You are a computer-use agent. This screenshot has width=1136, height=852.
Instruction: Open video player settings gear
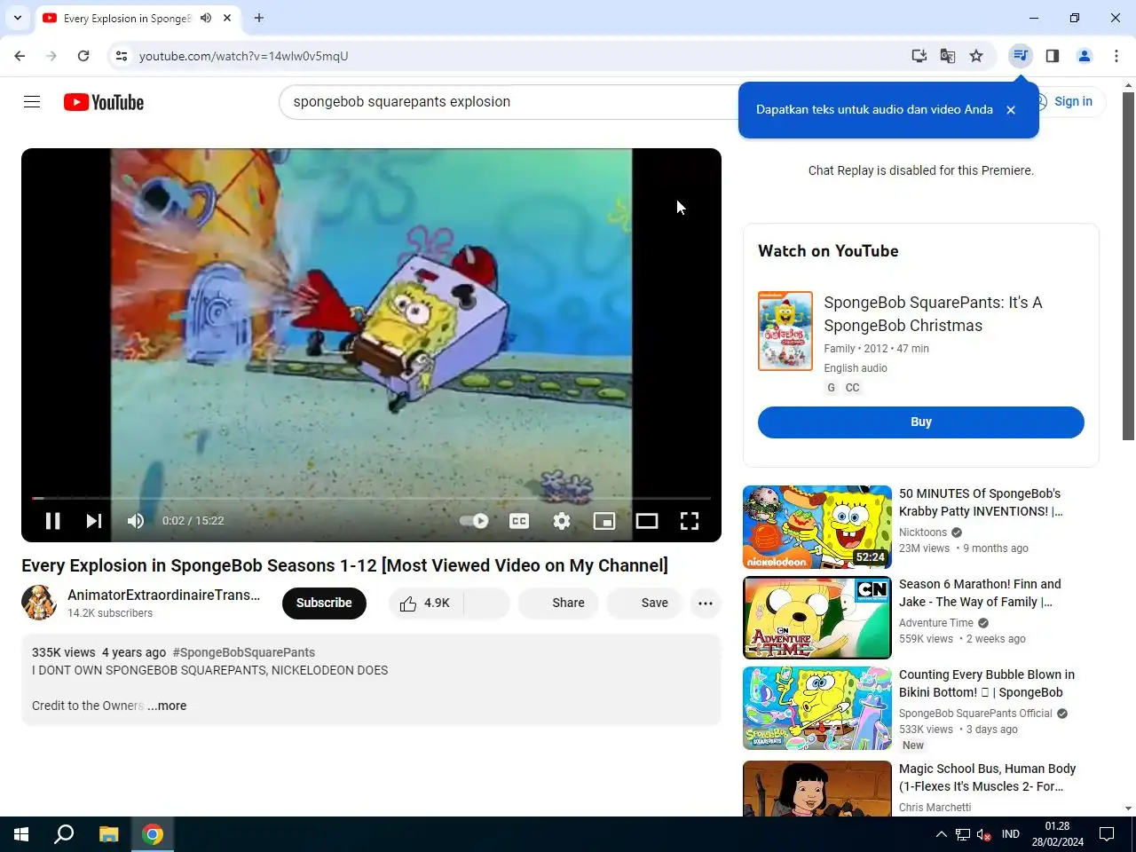[562, 521]
